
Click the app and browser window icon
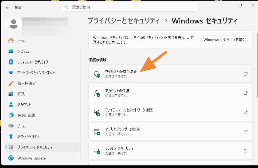pyautogui.click(x=97, y=132)
